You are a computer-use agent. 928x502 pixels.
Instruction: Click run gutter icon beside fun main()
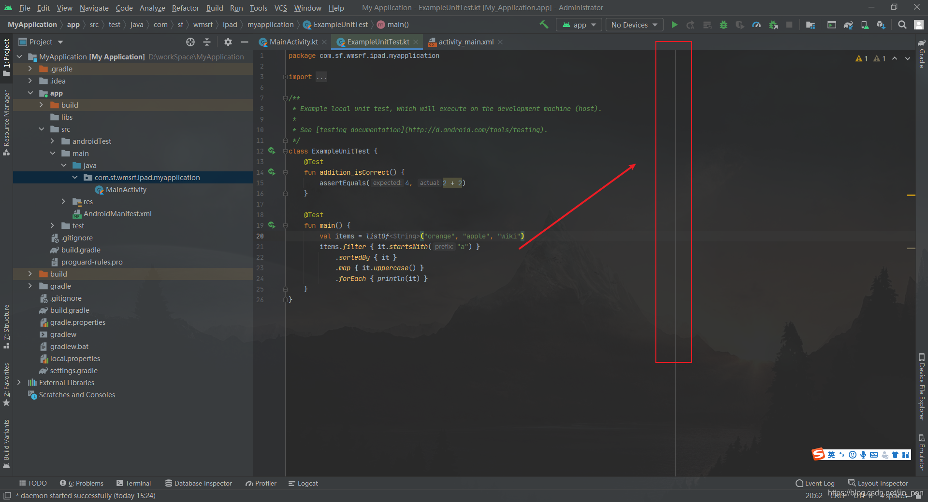(x=272, y=225)
